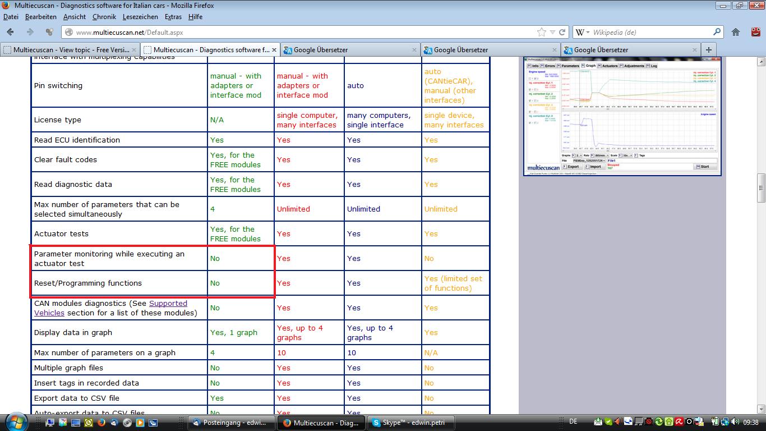Image resolution: width=766 pixels, height=431 pixels.
Task: Open the Firefox home page icon
Action: click(736, 32)
